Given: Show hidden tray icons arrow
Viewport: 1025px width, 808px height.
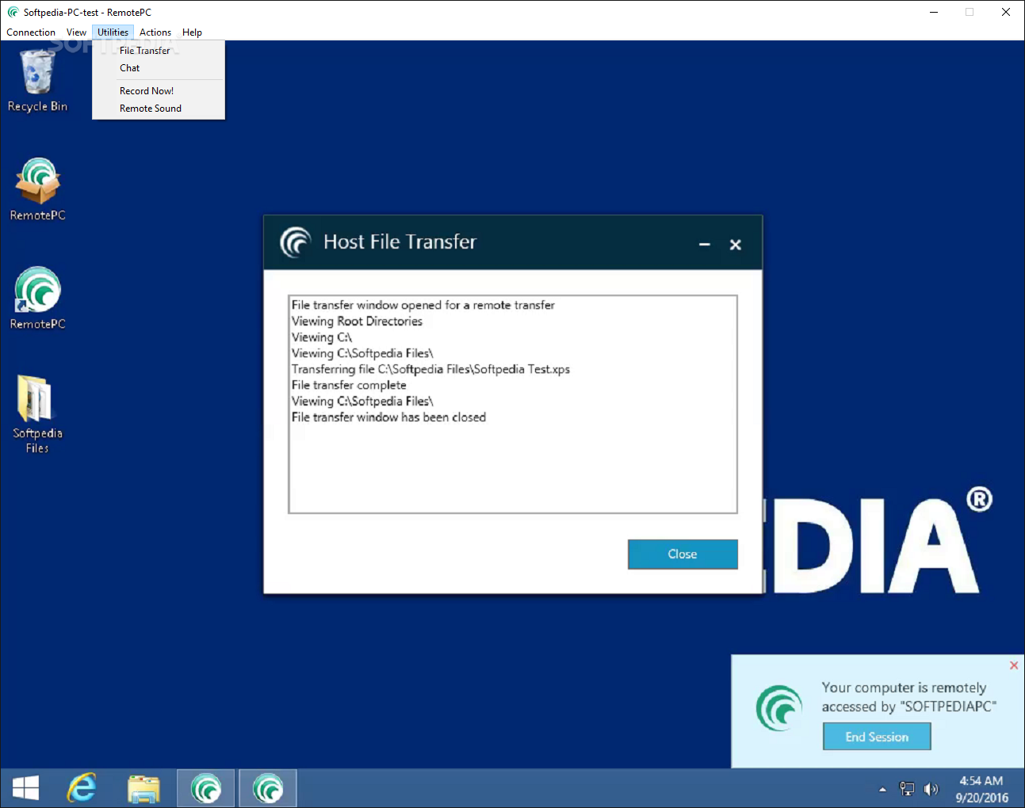Looking at the screenshot, I should pyautogui.click(x=882, y=789).
